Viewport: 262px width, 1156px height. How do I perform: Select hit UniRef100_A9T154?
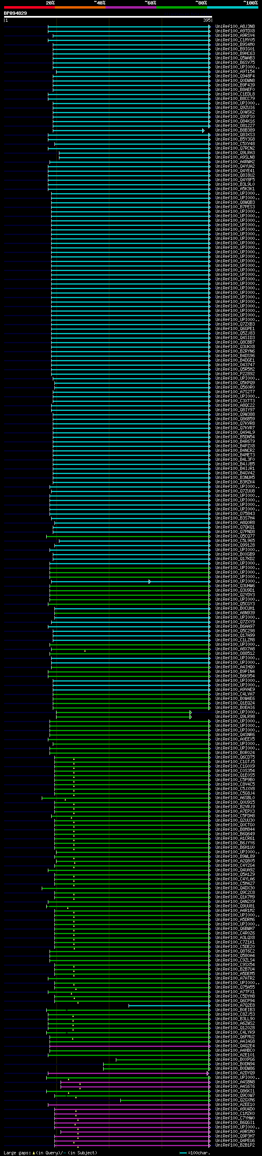[x=235, y=71]
